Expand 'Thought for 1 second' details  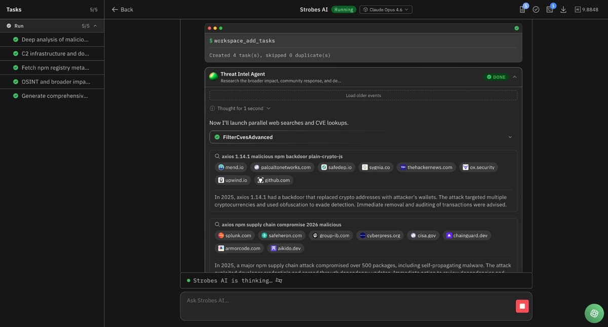click(x=240, y=108)
